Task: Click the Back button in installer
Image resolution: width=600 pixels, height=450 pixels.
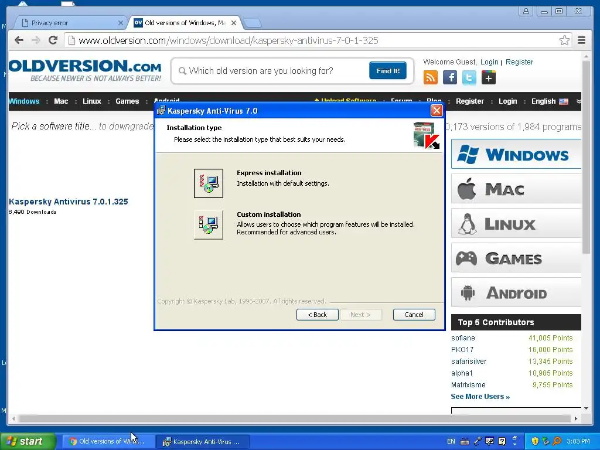Action: click(x=317, y=315)
